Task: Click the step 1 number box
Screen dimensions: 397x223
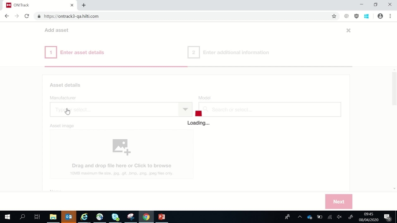Action: click(x=51, y=52)
